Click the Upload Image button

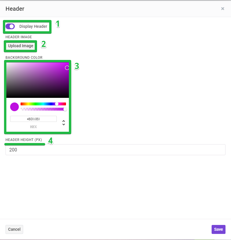coord(21,46)
